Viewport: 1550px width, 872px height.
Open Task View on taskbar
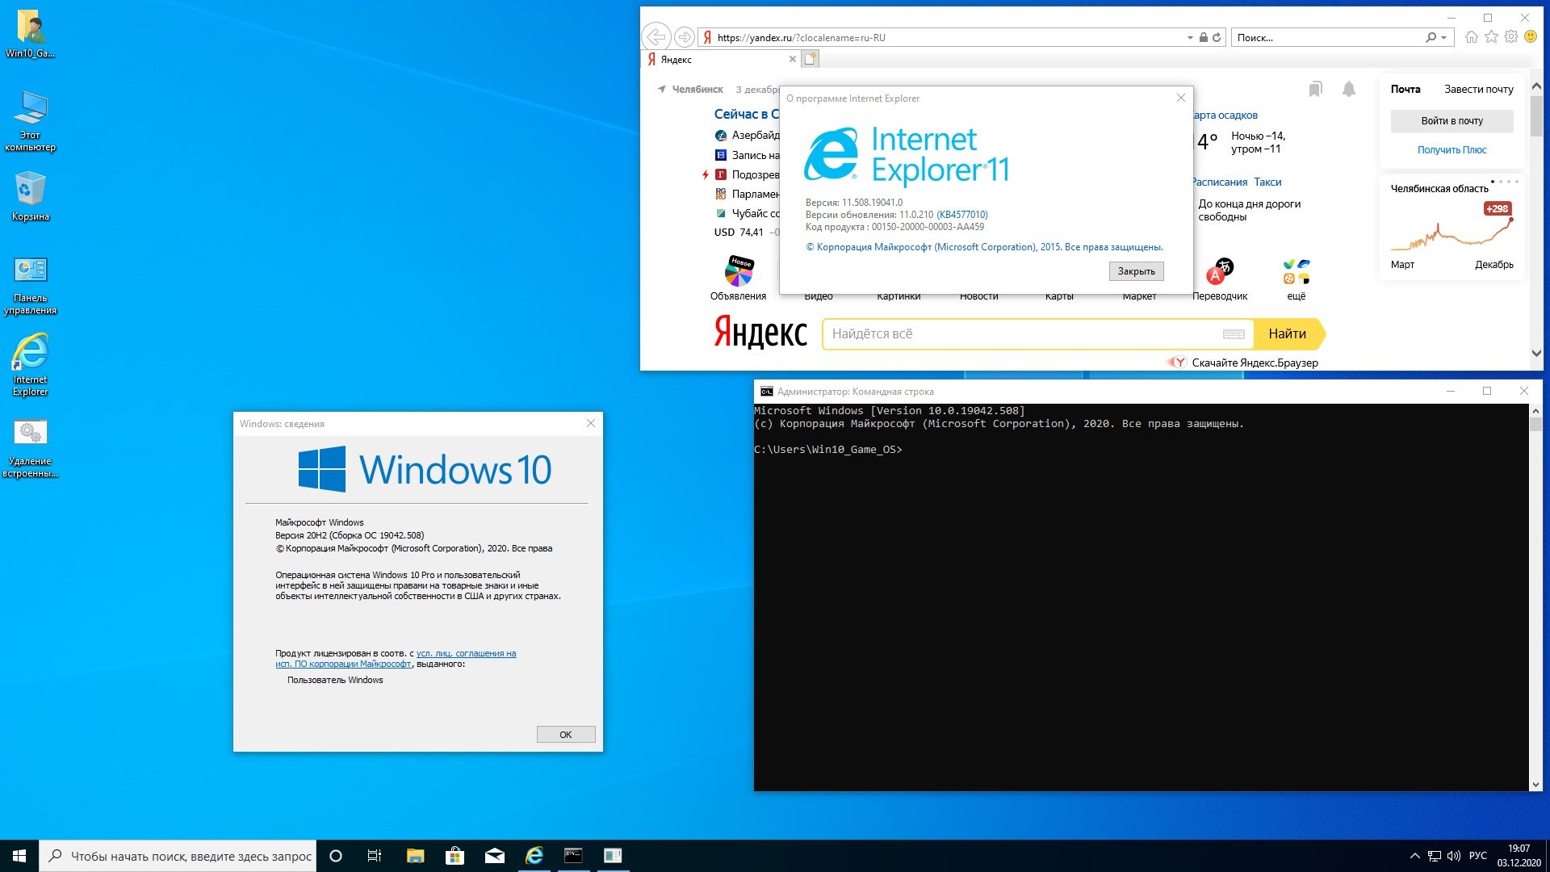pyautogui.click(x=375, y=856)
